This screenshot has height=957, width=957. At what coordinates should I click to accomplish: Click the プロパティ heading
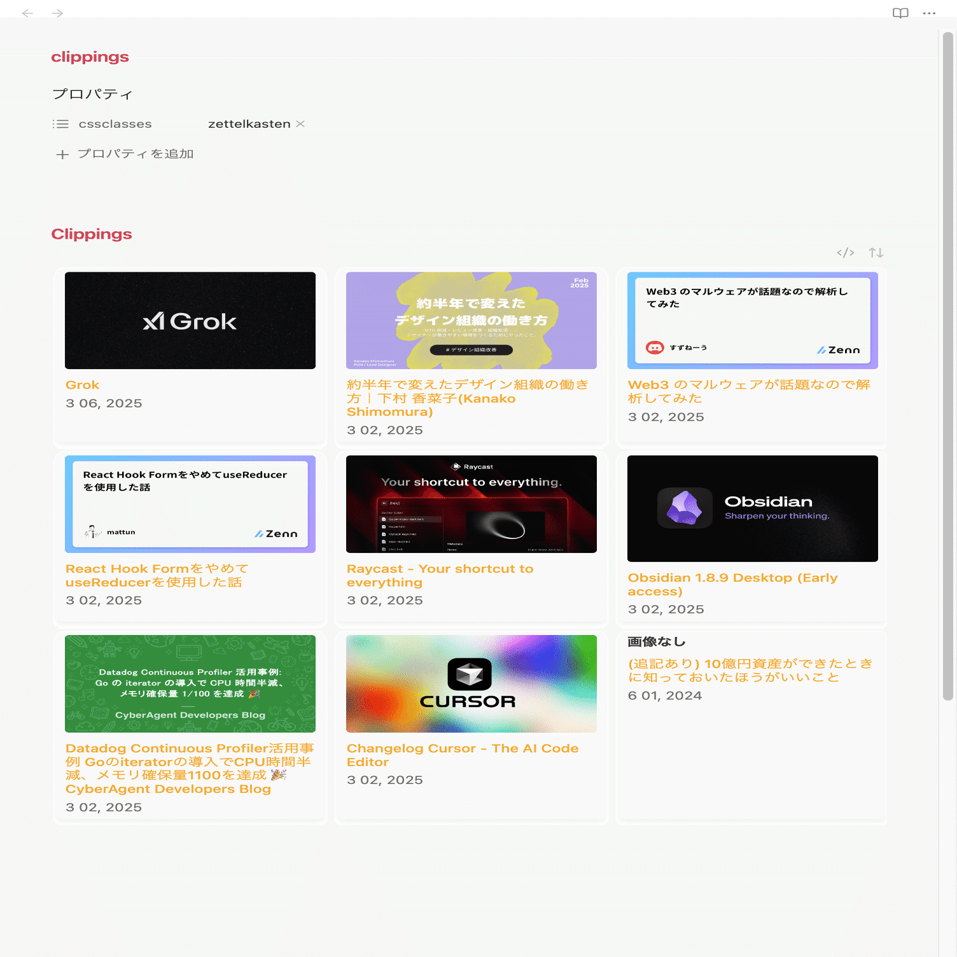coord(92,94)
